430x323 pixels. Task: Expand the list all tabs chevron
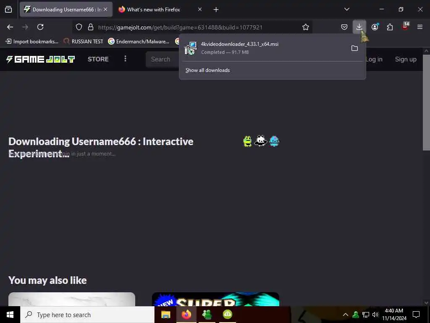(347, 9)
